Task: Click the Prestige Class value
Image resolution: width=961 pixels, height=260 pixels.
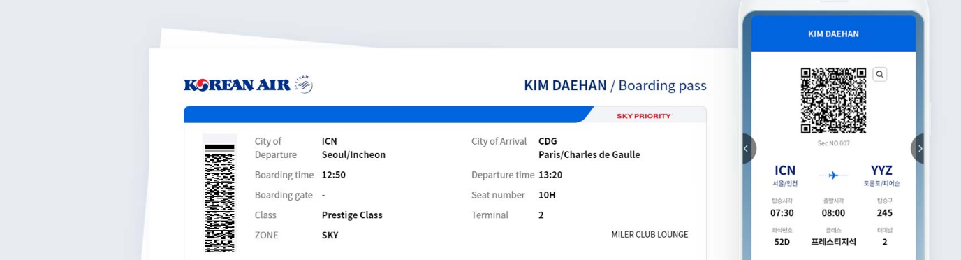Action: pos(352,215)
